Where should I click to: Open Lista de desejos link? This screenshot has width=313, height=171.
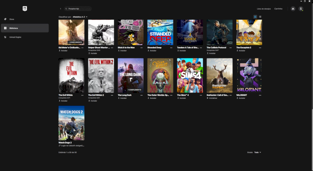click(263, 9)
